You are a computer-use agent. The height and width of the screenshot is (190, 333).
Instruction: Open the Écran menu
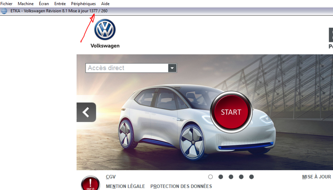pos(44,4)
